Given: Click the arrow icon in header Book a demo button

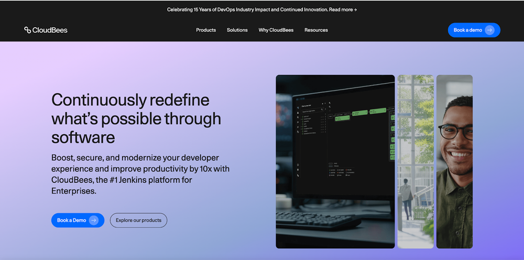Looking at the screenshot, I should (489, 30).
